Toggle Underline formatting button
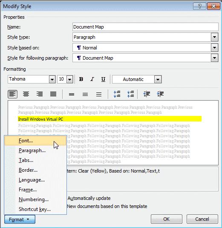Image resolution: width=222 pixels, height=228 pixels. [103, 79]
